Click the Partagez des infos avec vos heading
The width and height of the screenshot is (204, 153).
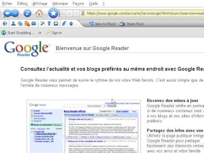175,130
